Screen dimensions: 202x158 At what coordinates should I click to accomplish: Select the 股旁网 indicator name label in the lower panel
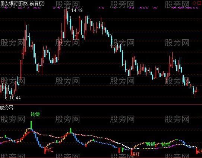pos(7,108)
